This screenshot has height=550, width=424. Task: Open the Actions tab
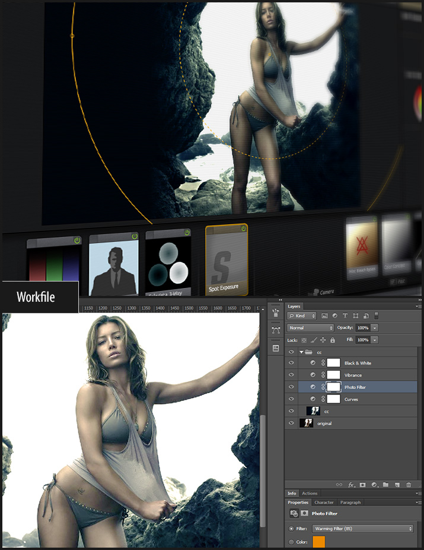click(x=310, y=493)
